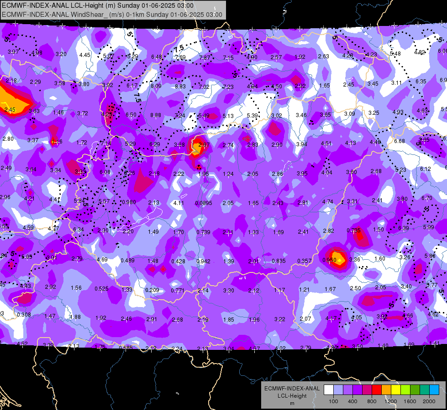The height and width of the screenshot is (410, 447).
Task: Click the wind shear value 7.69
Action: point(180,57)
